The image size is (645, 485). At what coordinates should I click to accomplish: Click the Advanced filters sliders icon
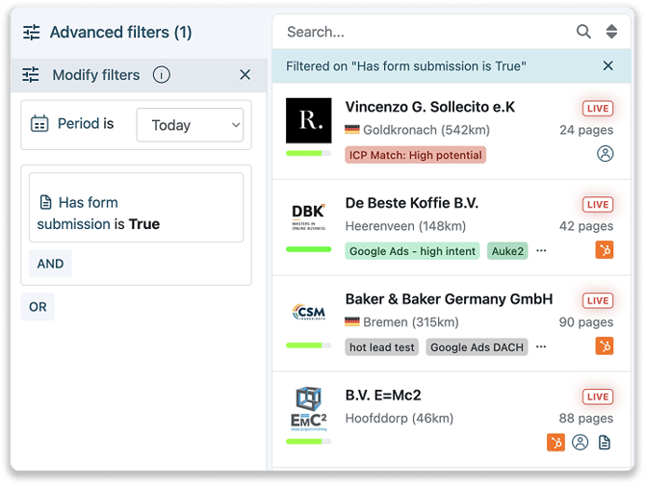point(32,33)
